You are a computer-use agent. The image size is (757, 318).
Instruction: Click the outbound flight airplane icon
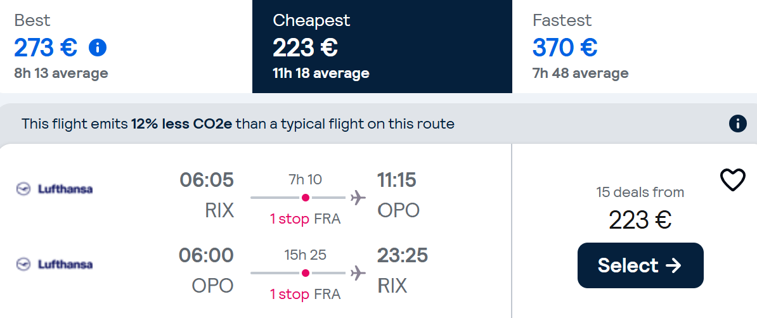coord(358,198)
